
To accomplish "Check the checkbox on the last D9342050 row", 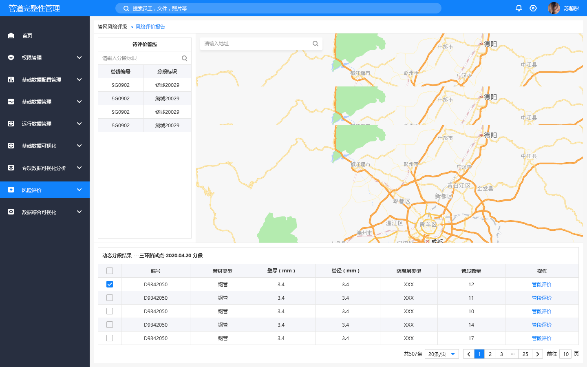I will pyautogui.click(x=109, y=338).
